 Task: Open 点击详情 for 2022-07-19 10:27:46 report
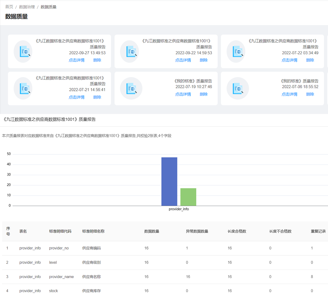[183, 94]
